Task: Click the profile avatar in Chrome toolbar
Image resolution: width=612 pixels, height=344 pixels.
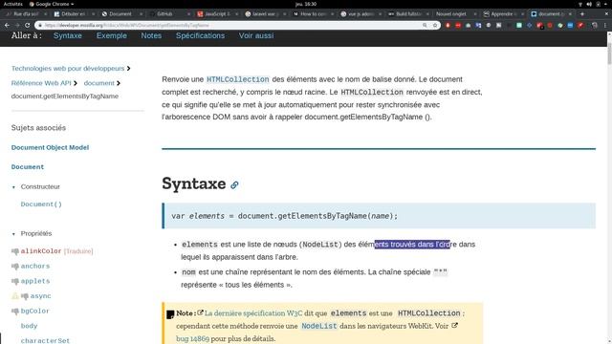Action: (595, 25)
